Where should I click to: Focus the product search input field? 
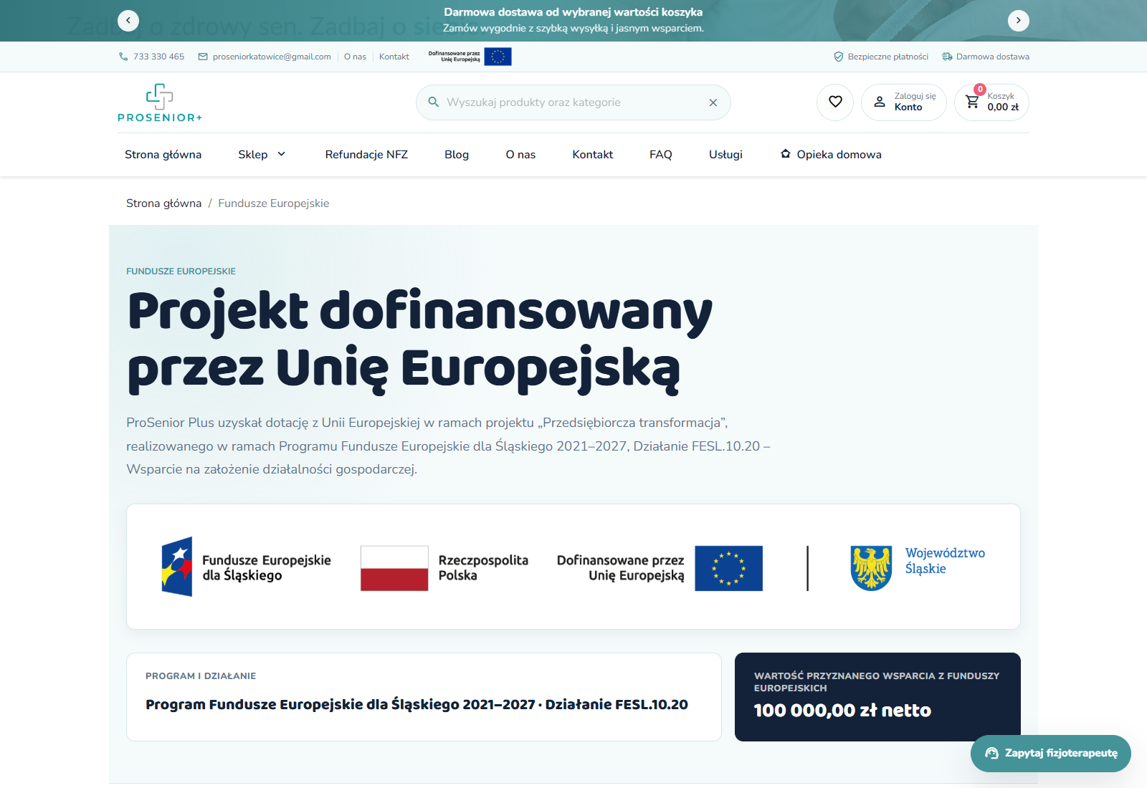pos(573,102)
